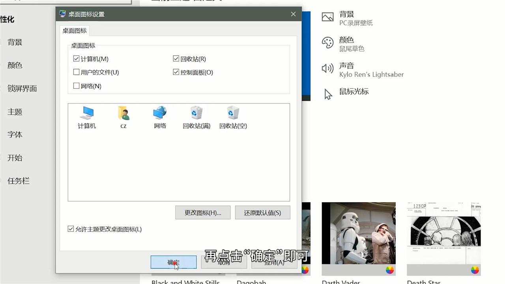The image size is (505, 284).
Task: Disable the 回收站(R) checkbox
Action: click(x=176, y=58)
